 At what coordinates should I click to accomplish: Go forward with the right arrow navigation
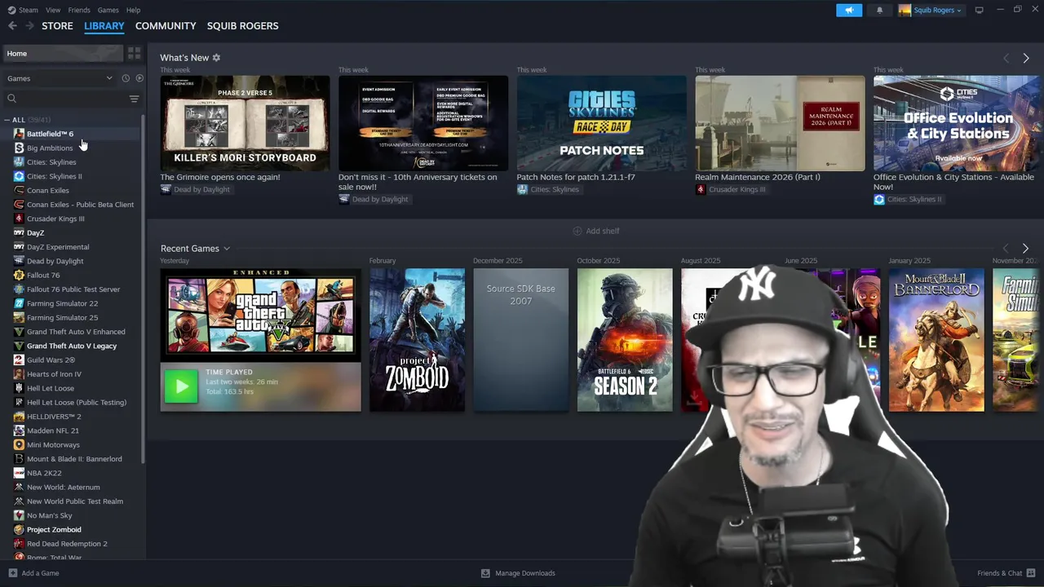[29, 26]
